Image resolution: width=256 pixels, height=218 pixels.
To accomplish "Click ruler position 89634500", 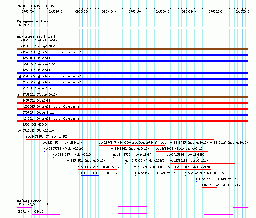I will click(28, 11).
